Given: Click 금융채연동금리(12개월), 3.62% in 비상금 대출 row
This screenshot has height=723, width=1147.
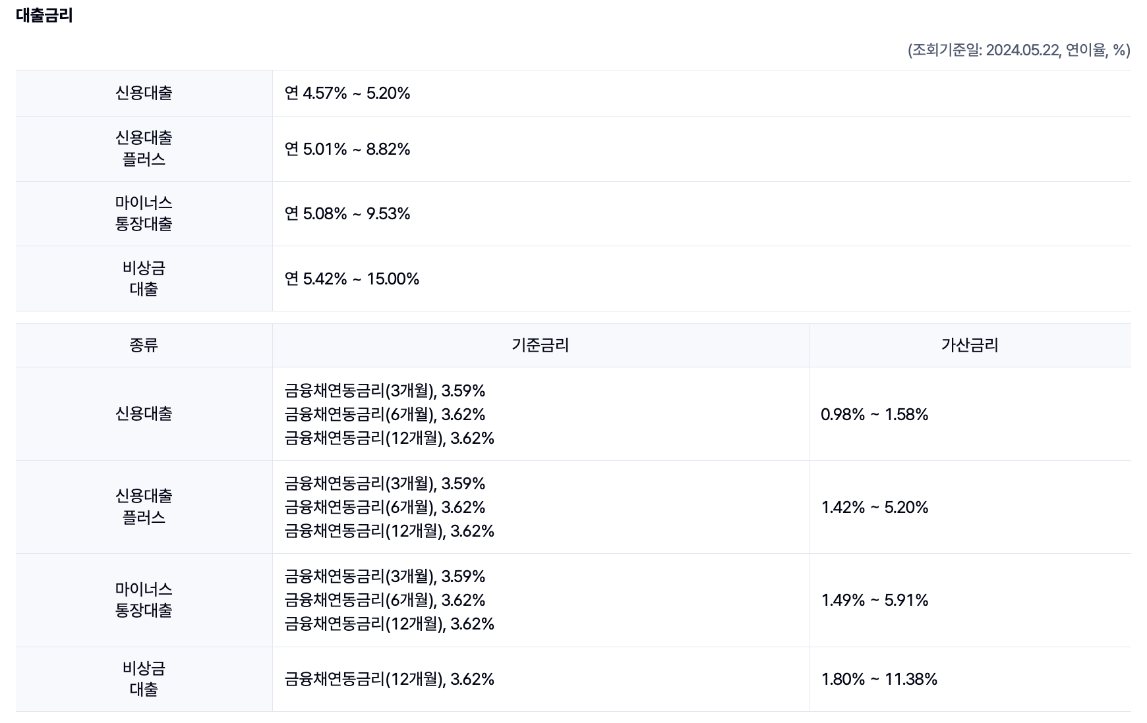Looking at the screenshot, I should click(x=390, y=680).
